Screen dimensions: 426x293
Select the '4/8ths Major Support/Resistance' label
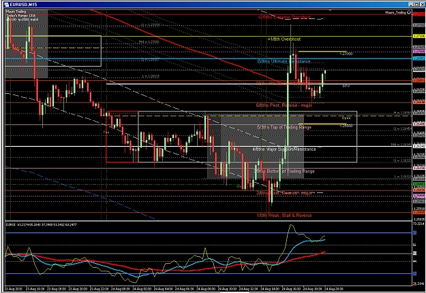point(284,150)
